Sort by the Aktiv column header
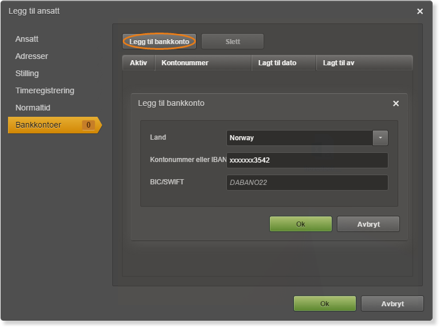The width and height of the screenshot is (440, 328). pyautogui.click(x=138, y=63)
